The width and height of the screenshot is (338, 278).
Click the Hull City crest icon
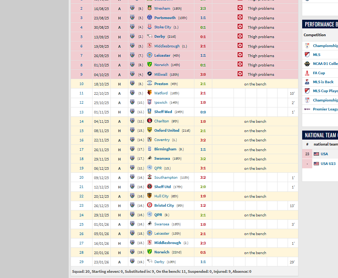tap(149, 196)
